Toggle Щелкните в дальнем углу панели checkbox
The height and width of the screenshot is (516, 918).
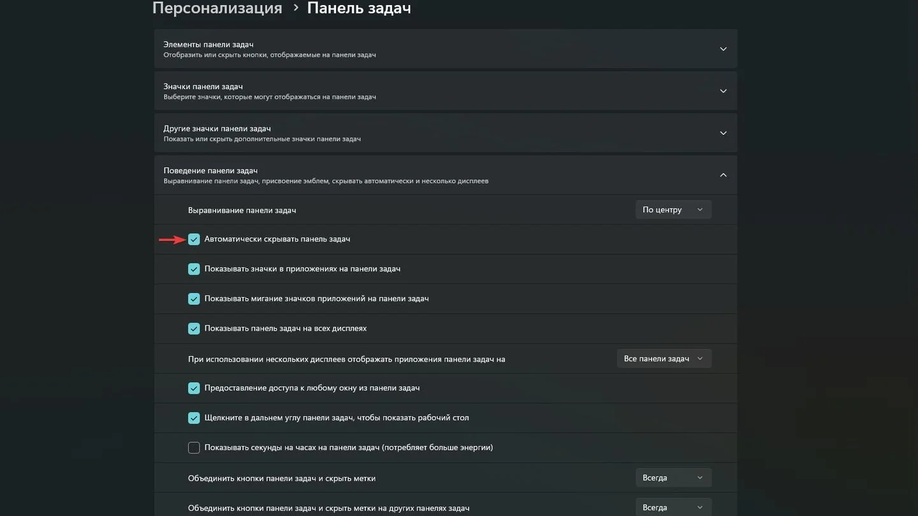click(x=194, y=418)
